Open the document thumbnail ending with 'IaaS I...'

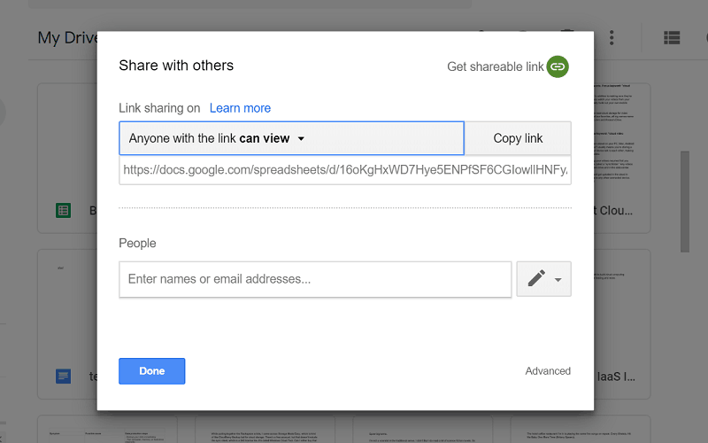[622, 324]
